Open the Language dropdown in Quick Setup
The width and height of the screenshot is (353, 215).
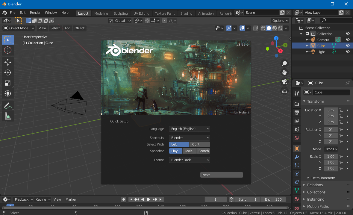click(x=189, y=128)
